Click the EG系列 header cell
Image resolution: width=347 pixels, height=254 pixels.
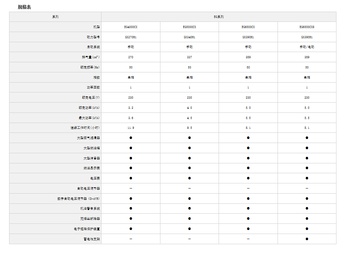(219, 17)
